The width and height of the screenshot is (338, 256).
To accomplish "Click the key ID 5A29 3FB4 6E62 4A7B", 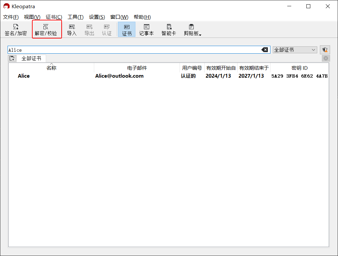I will pos(299,76).
